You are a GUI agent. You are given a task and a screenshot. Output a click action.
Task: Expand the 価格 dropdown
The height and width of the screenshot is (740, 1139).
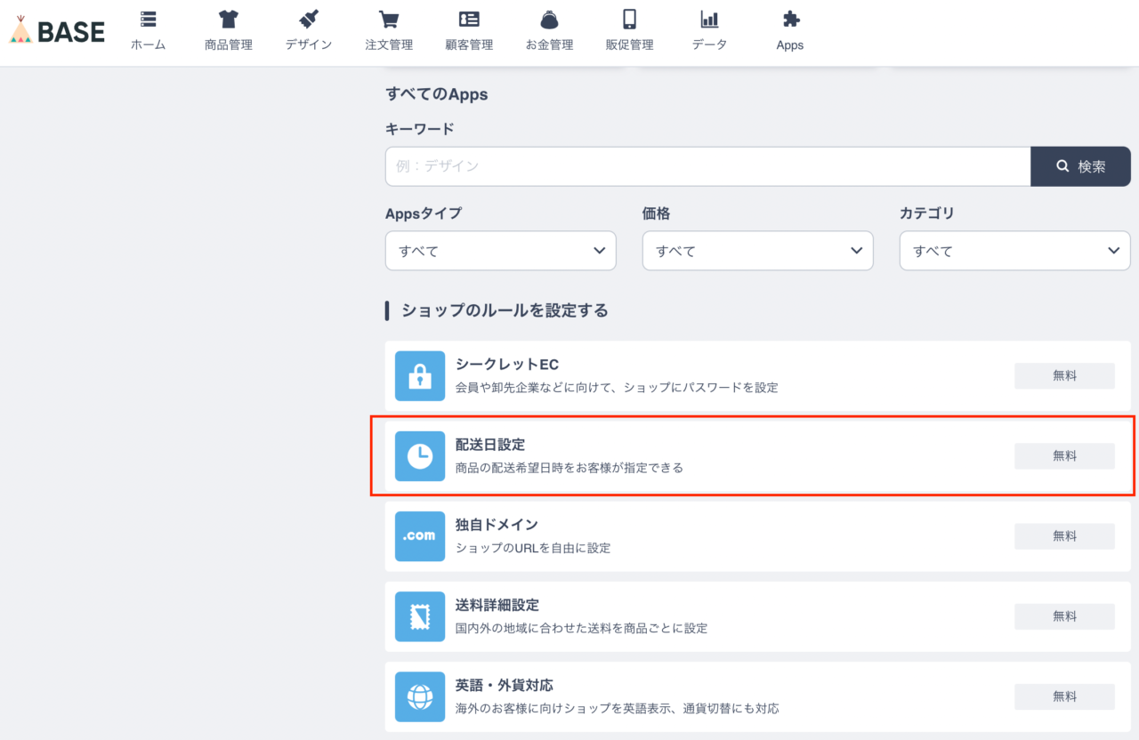[758, 251]
